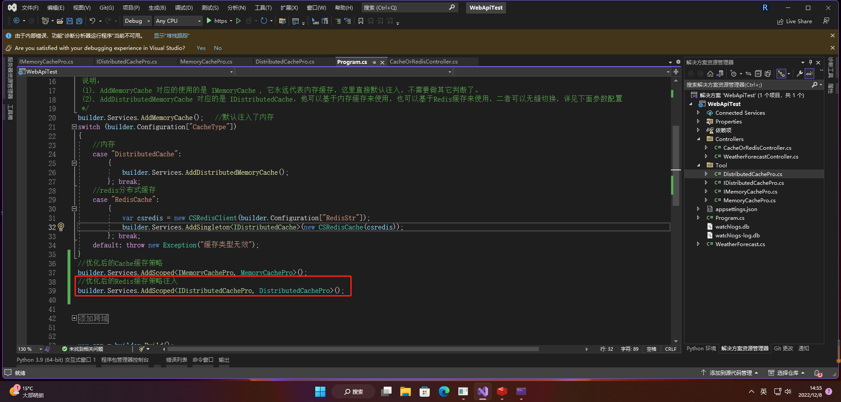Click the editor horizontal scrollbar
Viewport: 841px width, 402px height.
[x=353, y=349]
